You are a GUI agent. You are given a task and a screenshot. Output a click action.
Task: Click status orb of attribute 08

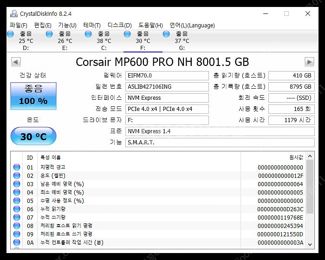(x=17, y=226)
